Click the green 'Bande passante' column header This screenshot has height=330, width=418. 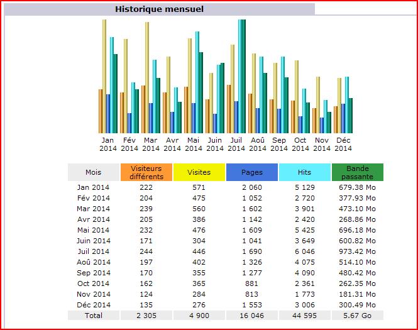point(358,172)
